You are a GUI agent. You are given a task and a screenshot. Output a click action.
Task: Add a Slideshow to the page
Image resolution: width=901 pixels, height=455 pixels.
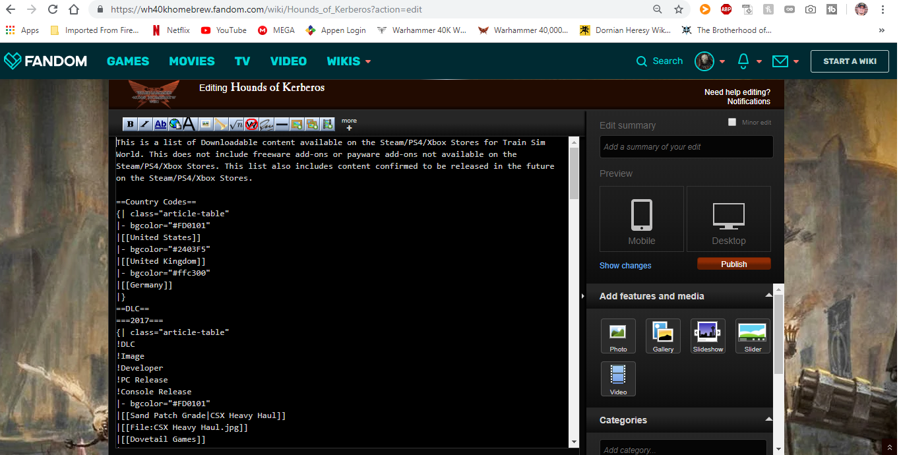coord(708,336)
